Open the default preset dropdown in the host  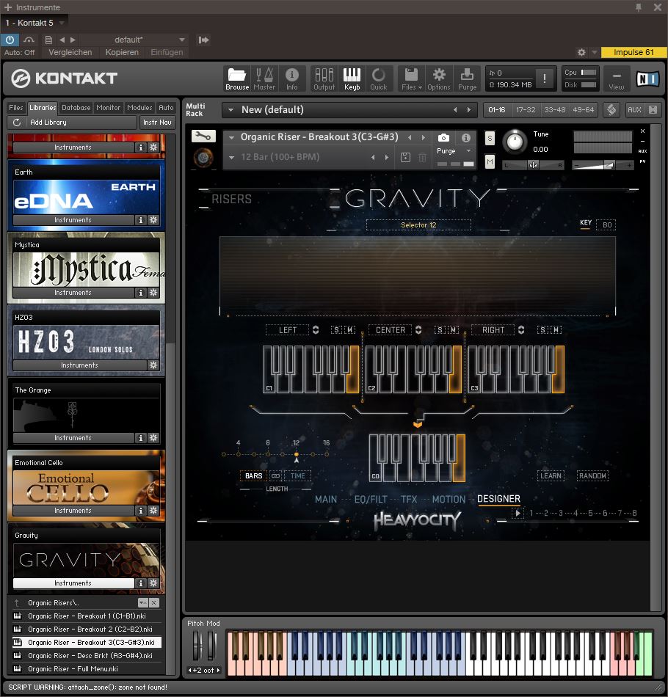click(182, 40)
